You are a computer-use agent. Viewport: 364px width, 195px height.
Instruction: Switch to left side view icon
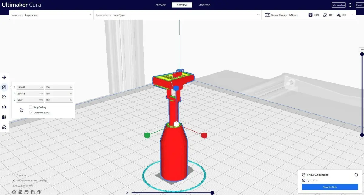point(33,192)
